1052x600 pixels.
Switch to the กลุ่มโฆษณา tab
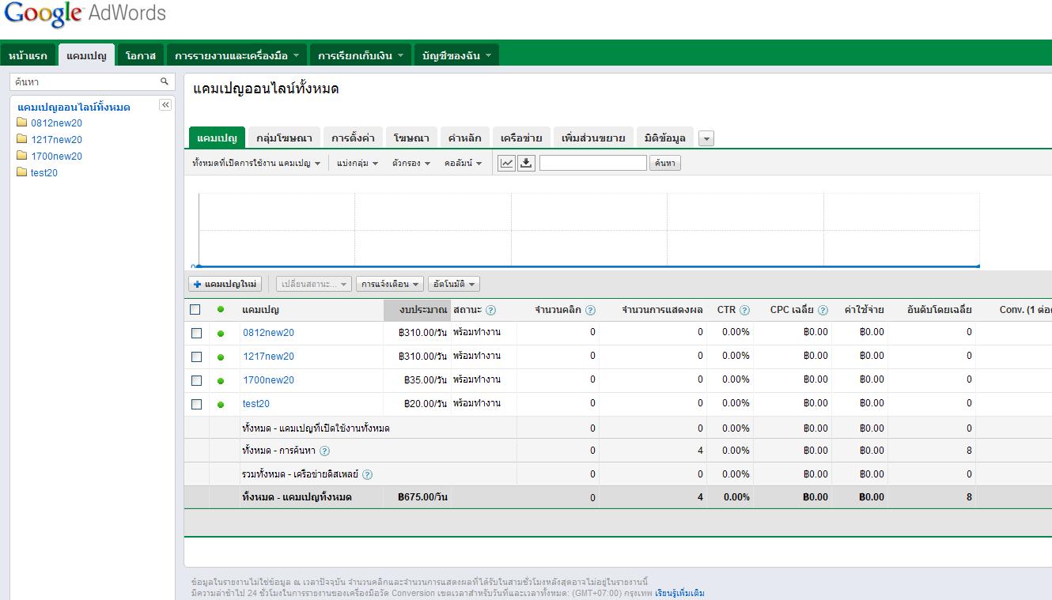coord(284,138)
